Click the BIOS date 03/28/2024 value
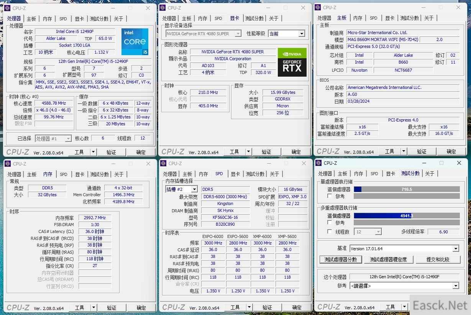471x315 pixels. tap(403, 102)
